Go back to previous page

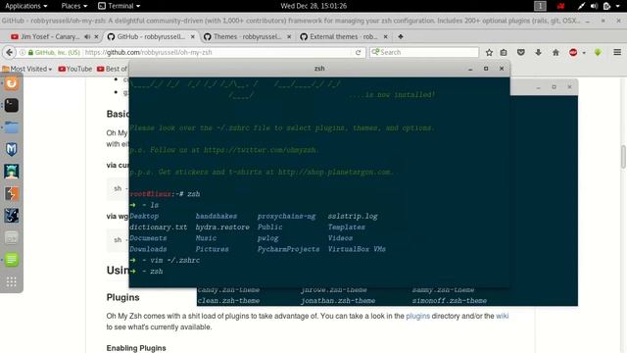click(x=9, y=52)
